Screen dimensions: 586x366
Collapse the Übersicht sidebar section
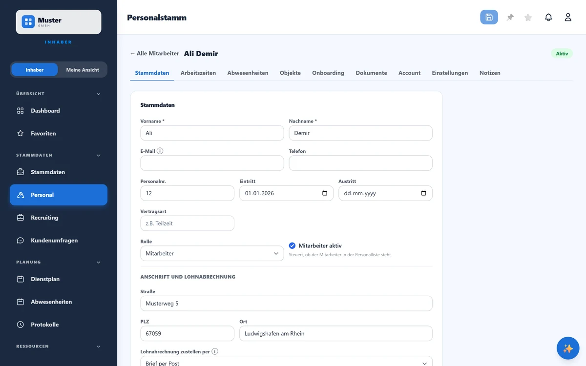(98, 94)
